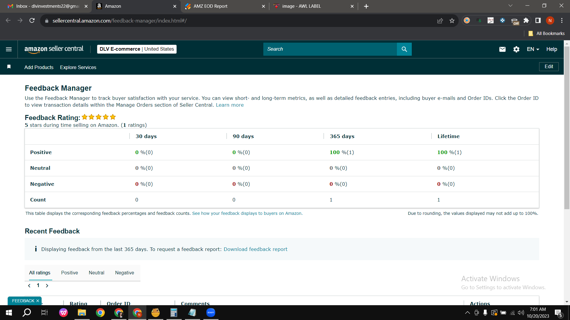The width and height of the screenshot is (570, 320).
Task: Select the Negative feedback tab
Action: (124, 273)
